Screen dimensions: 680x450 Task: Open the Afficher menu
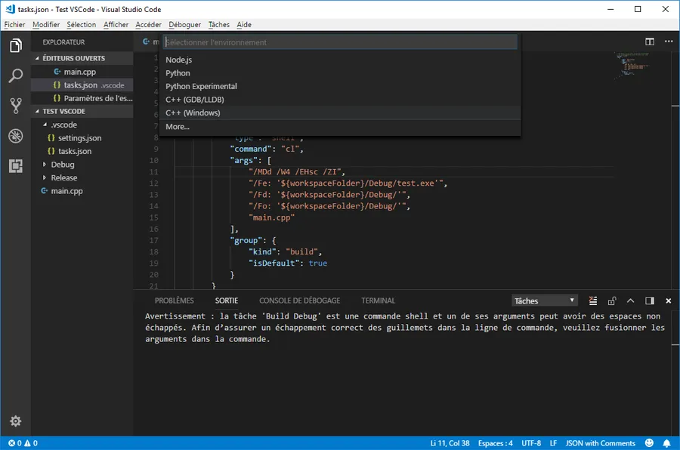[116, 25]
